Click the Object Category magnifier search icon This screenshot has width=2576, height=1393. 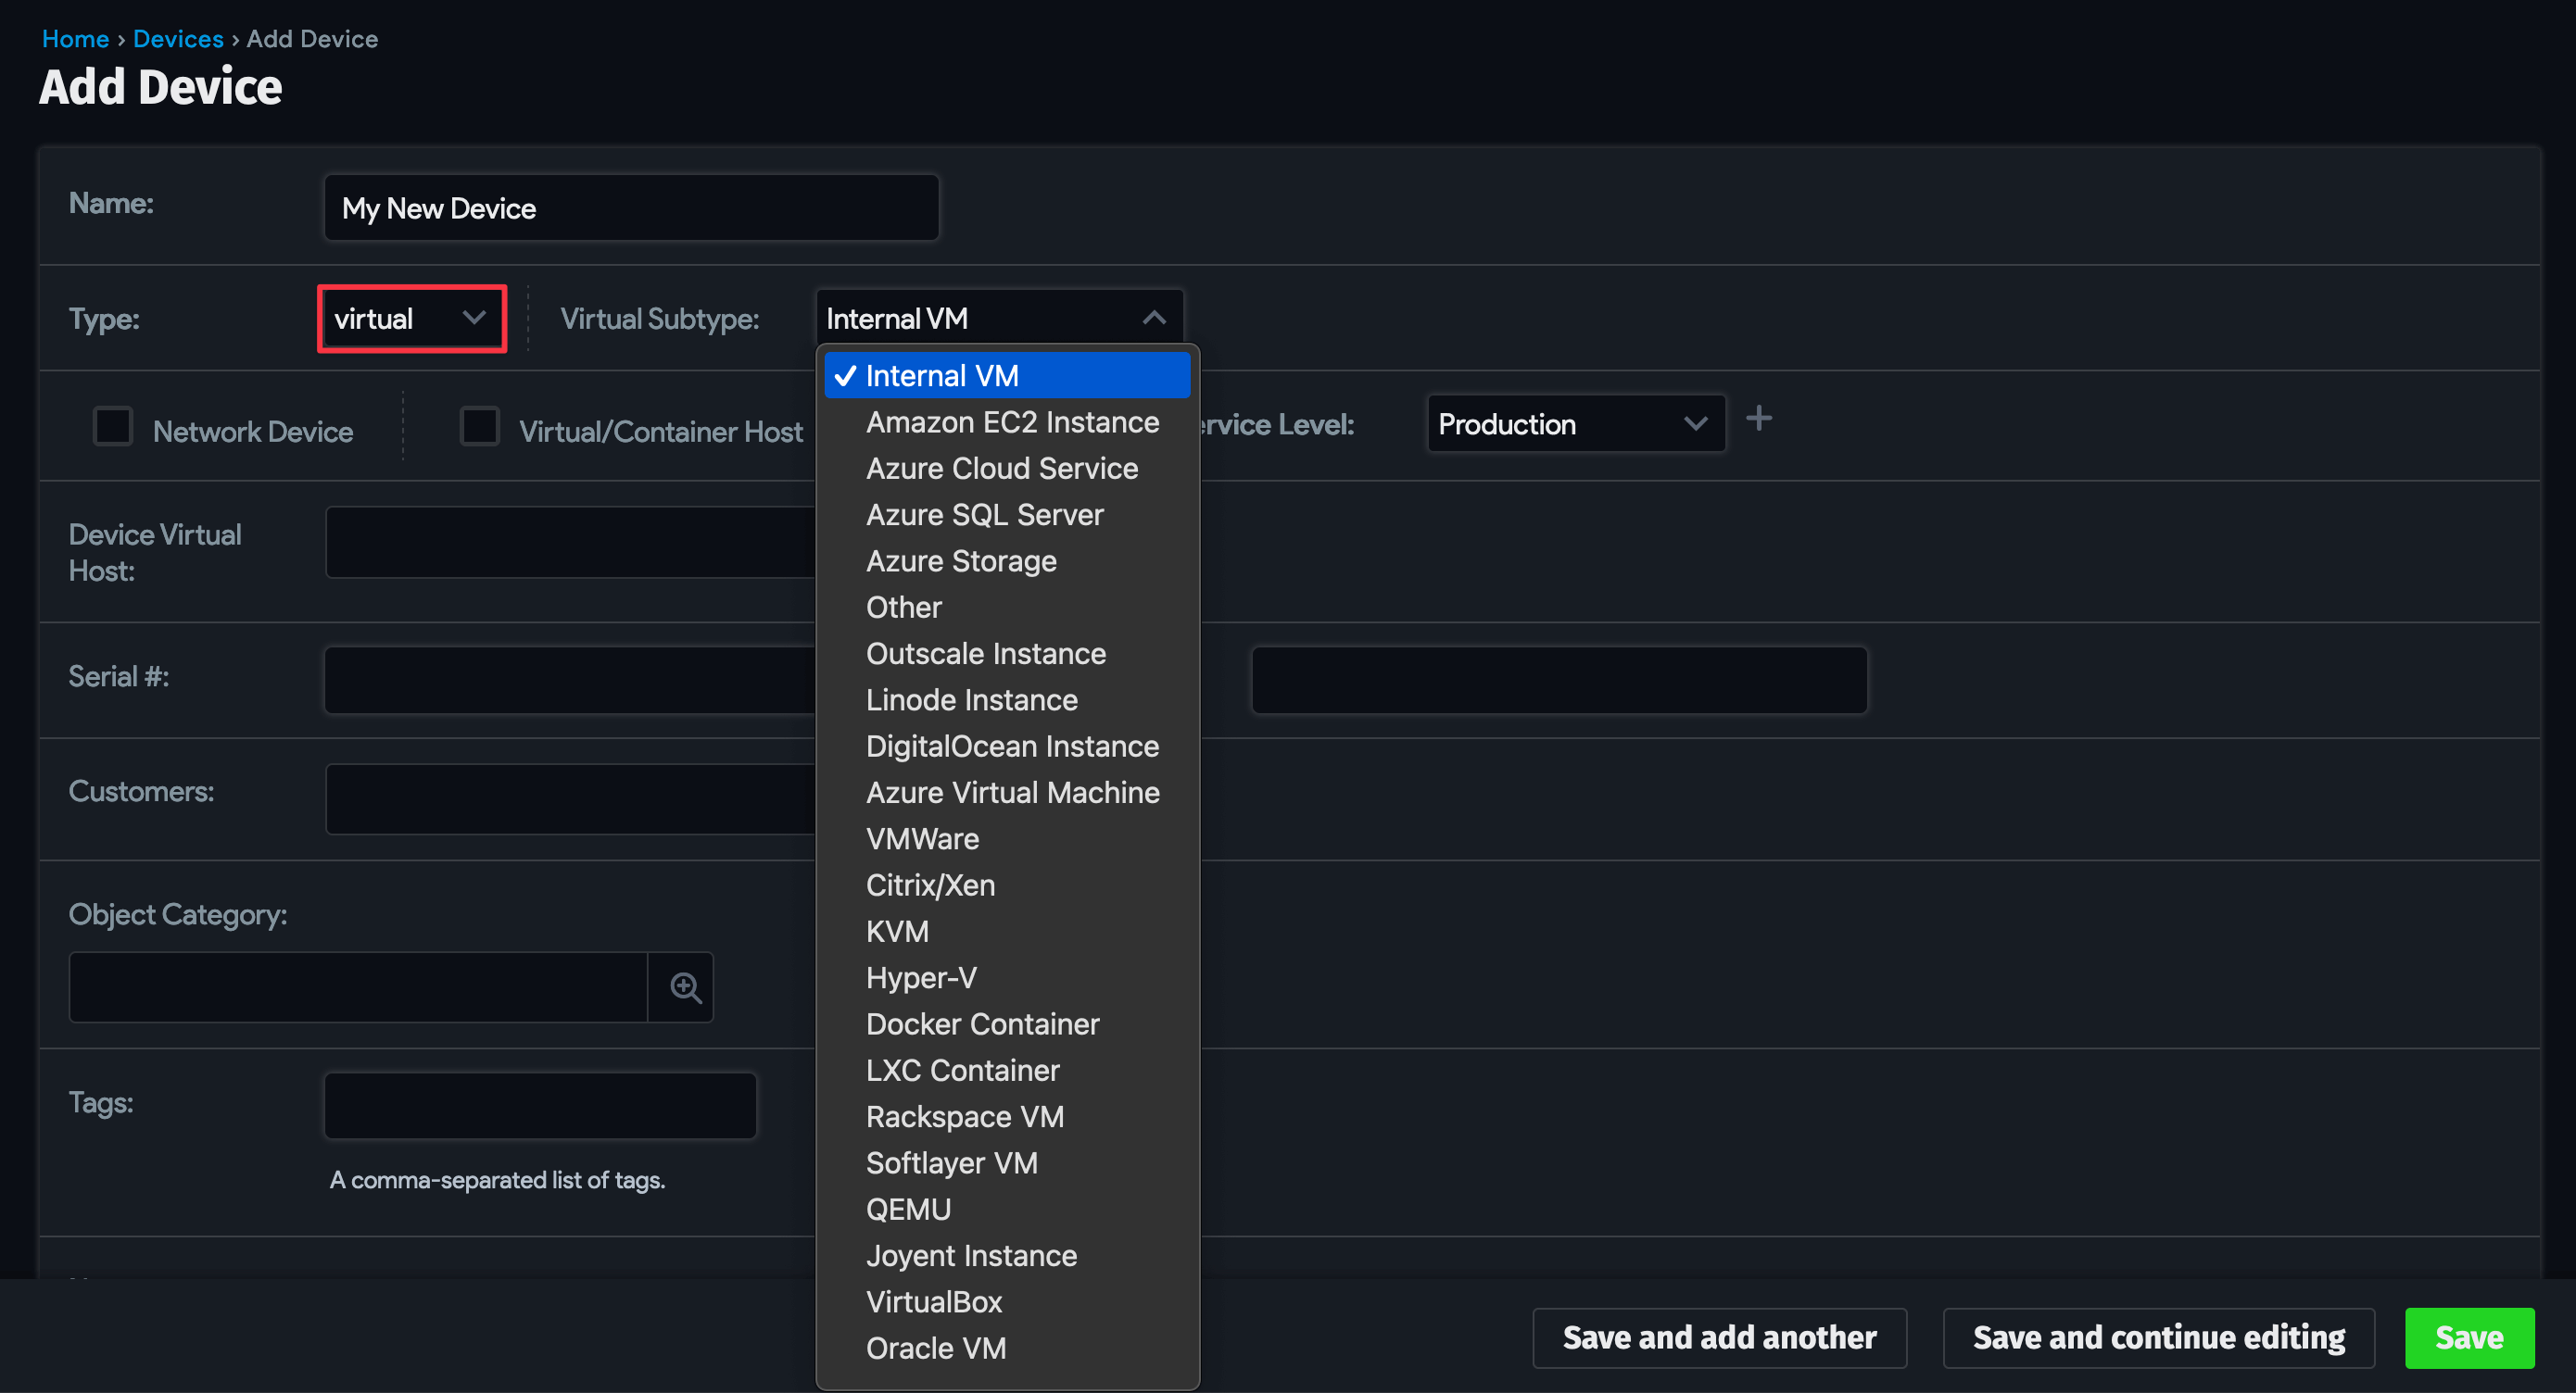[x=684, y=987]
